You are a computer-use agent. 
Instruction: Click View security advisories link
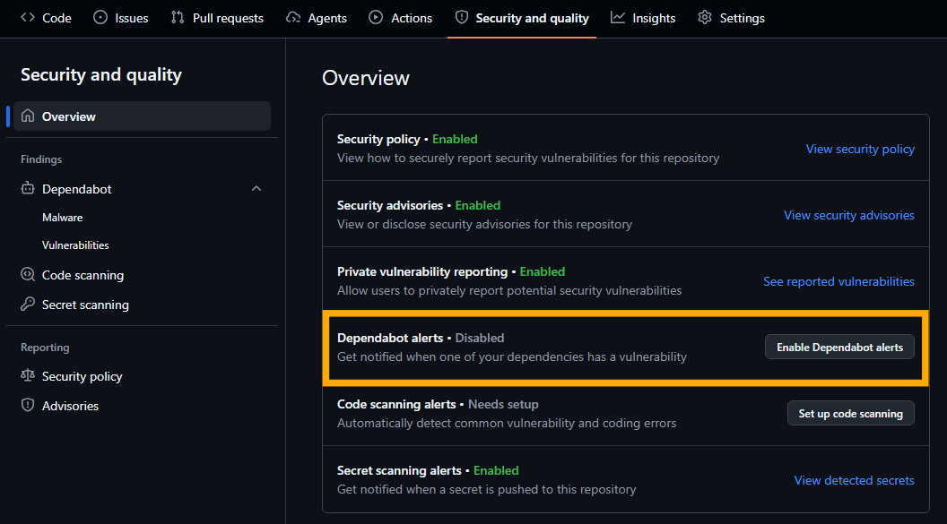tap(848, 215)
